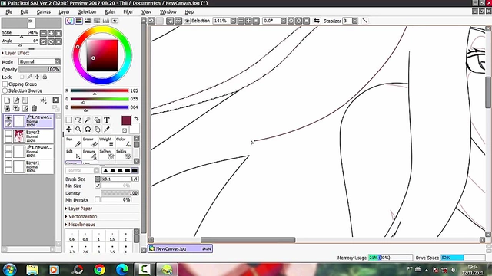Toggle visibility of Layer2

pyautogui.click(x=8, y=133)
